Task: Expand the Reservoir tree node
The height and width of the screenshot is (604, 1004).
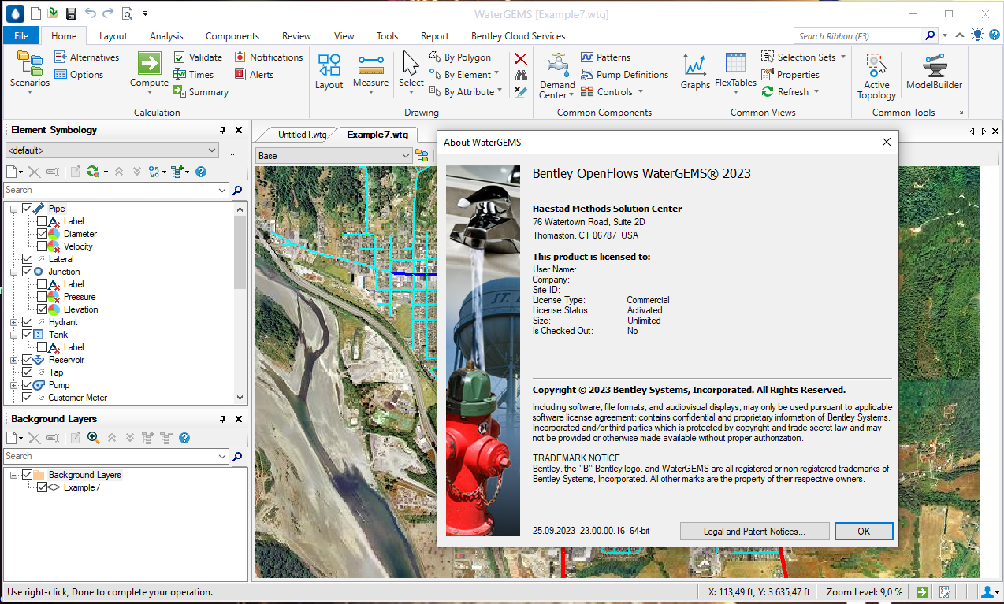Action: (14, 360)
